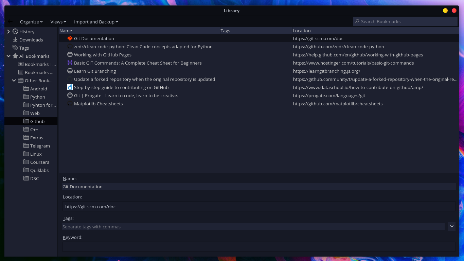Screen dimensions: 464x261
Task: Expand the History tree node
Action: click(x=8, y=32)
